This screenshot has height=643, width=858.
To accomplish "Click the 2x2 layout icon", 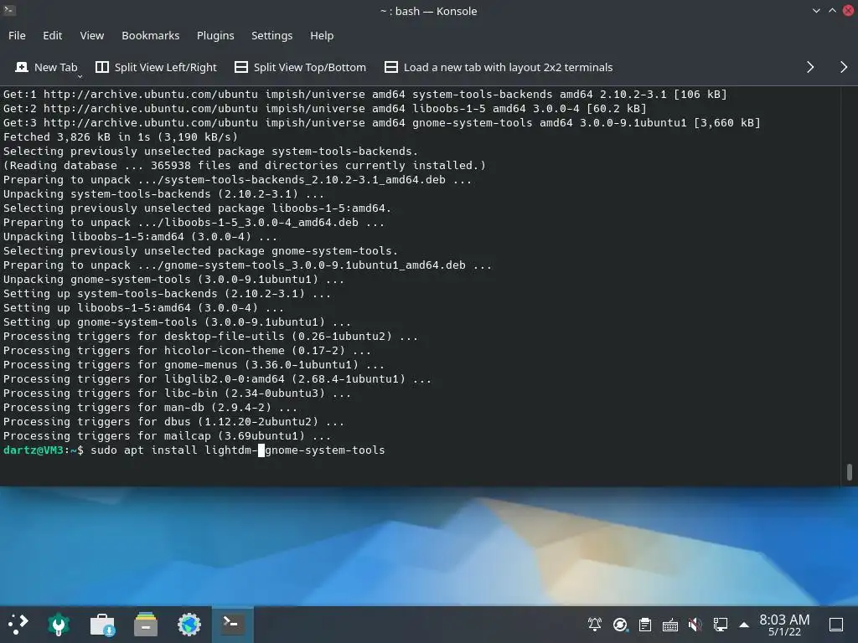I will tap(391, 67).
